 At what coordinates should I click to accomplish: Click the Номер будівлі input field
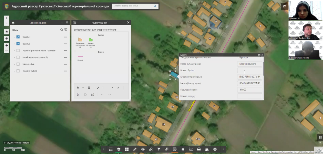[x=249, y=70]
